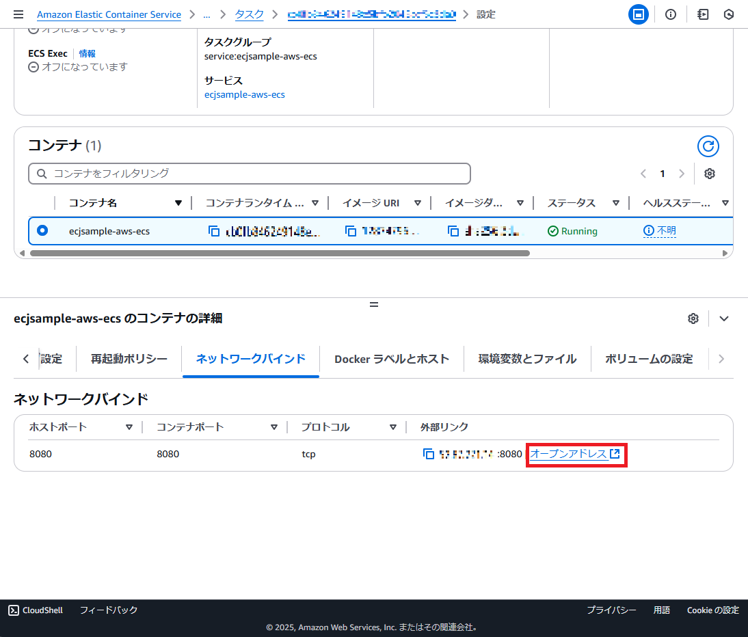Click the Running status check icon

tap(553, 231)
